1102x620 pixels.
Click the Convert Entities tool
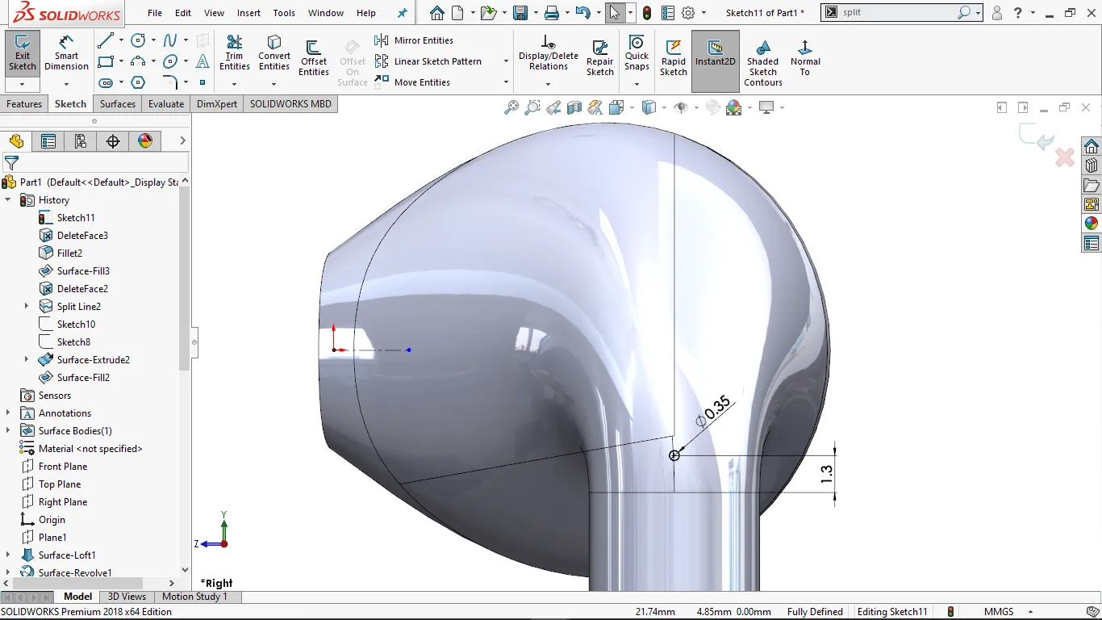(x=274, y=53)
